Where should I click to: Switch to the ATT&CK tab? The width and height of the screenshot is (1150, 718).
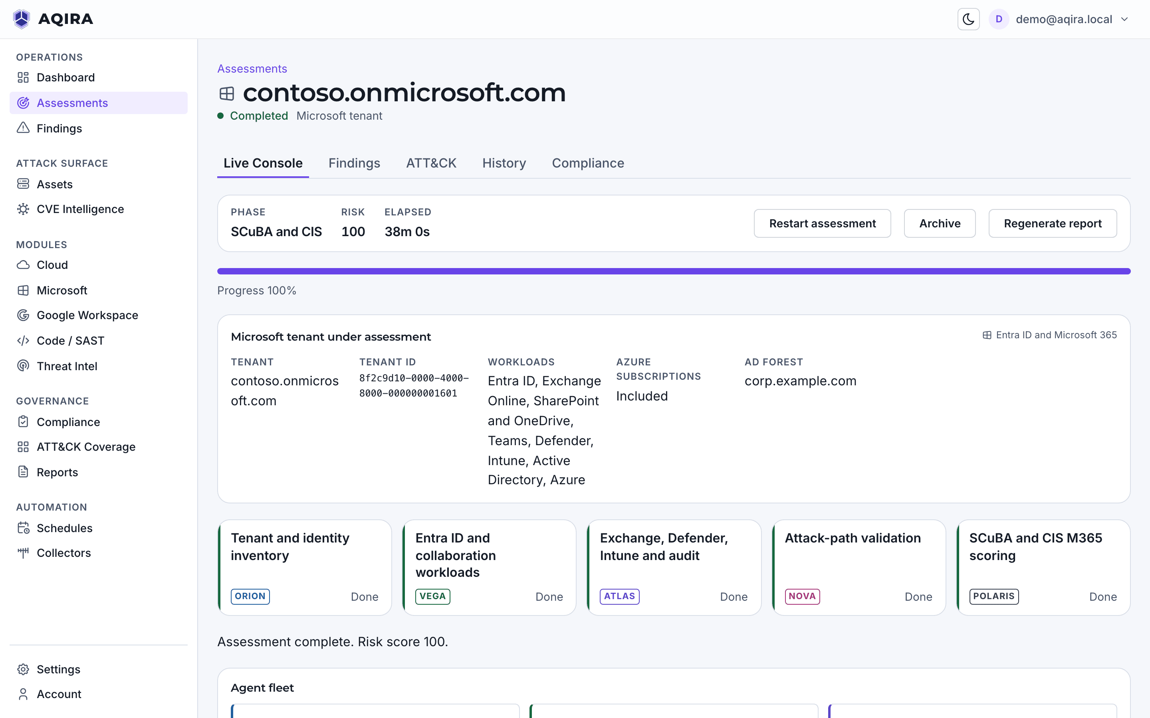click(431, 163)
